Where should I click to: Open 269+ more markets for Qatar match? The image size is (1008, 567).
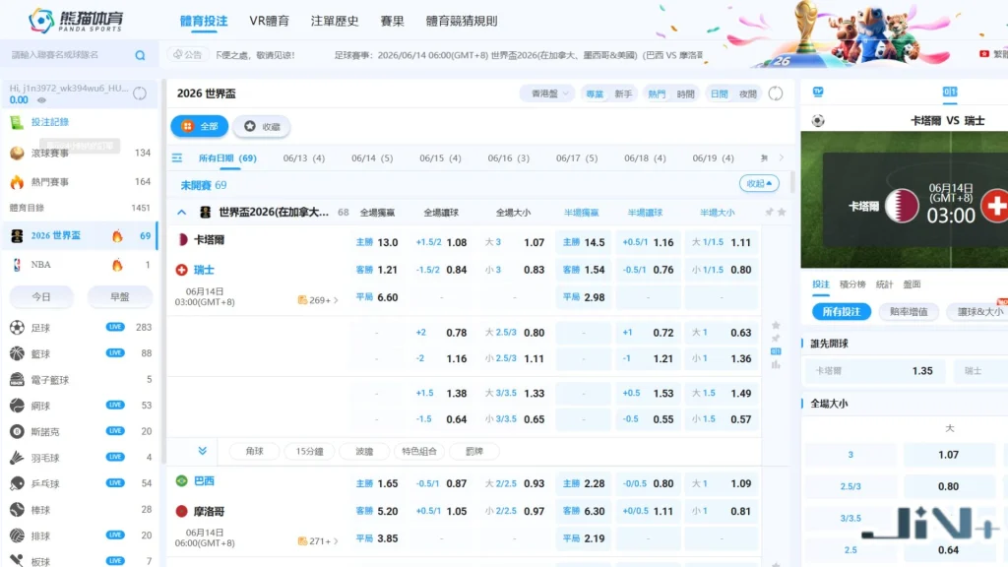tap(318, 299)
